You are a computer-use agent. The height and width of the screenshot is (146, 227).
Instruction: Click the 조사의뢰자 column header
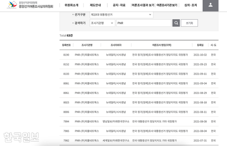pos(116,45)
